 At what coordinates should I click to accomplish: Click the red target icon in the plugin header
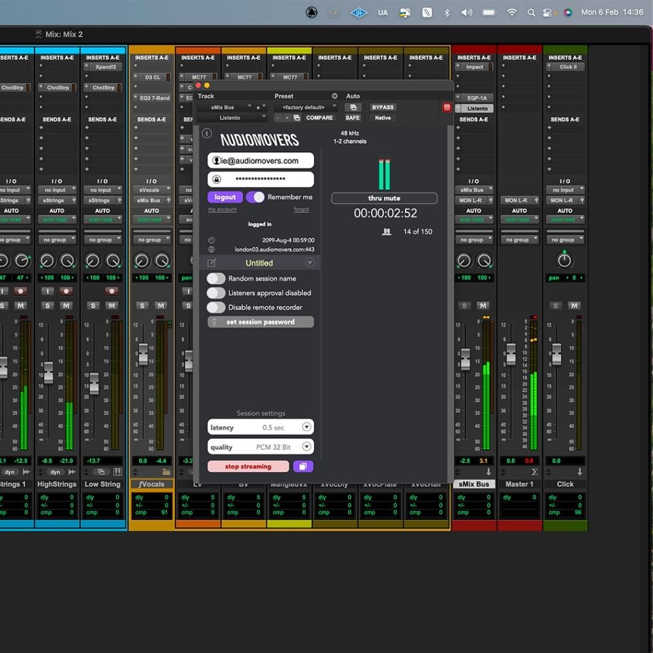coord(447,107)
